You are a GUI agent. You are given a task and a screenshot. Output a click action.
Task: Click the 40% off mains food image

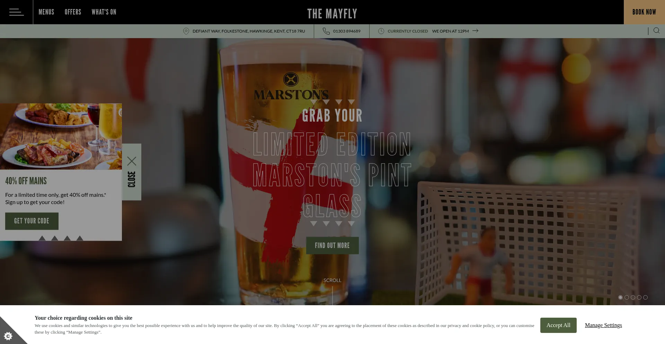tap(61, 136)
